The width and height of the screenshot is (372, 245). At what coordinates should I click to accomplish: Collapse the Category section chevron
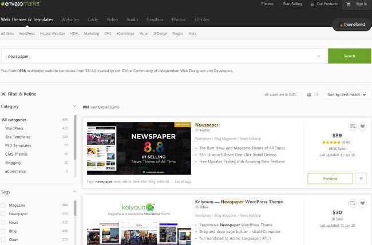(74, 106)
